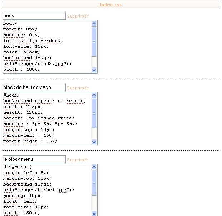
Task: Click the line 'url("images/wood2.jpg");'
Action: pos(37,64)
